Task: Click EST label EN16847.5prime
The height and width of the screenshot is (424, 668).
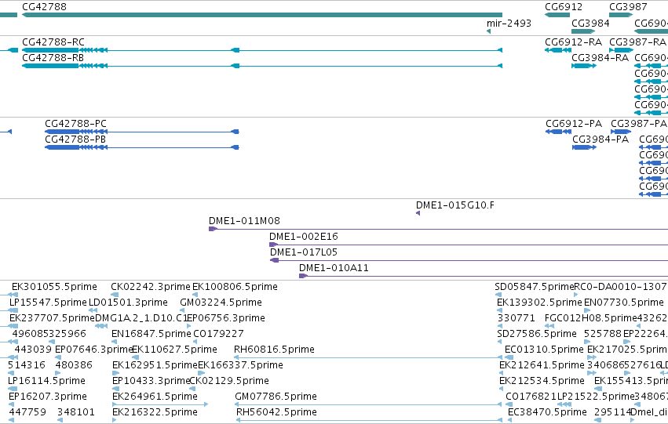Action: [151, 334]
